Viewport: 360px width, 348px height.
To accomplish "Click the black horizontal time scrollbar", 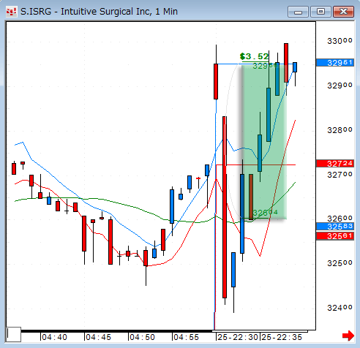I will [117, 331].
